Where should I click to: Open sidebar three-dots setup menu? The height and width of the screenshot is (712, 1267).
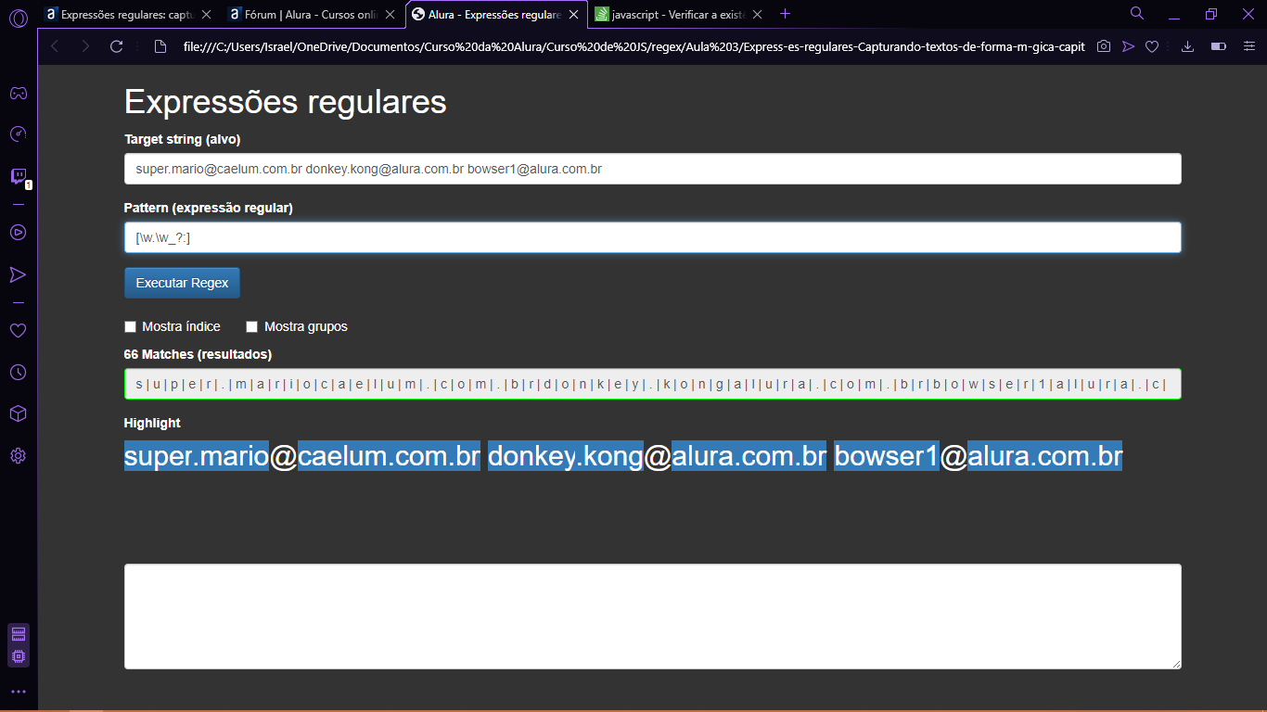click(18, 692)
